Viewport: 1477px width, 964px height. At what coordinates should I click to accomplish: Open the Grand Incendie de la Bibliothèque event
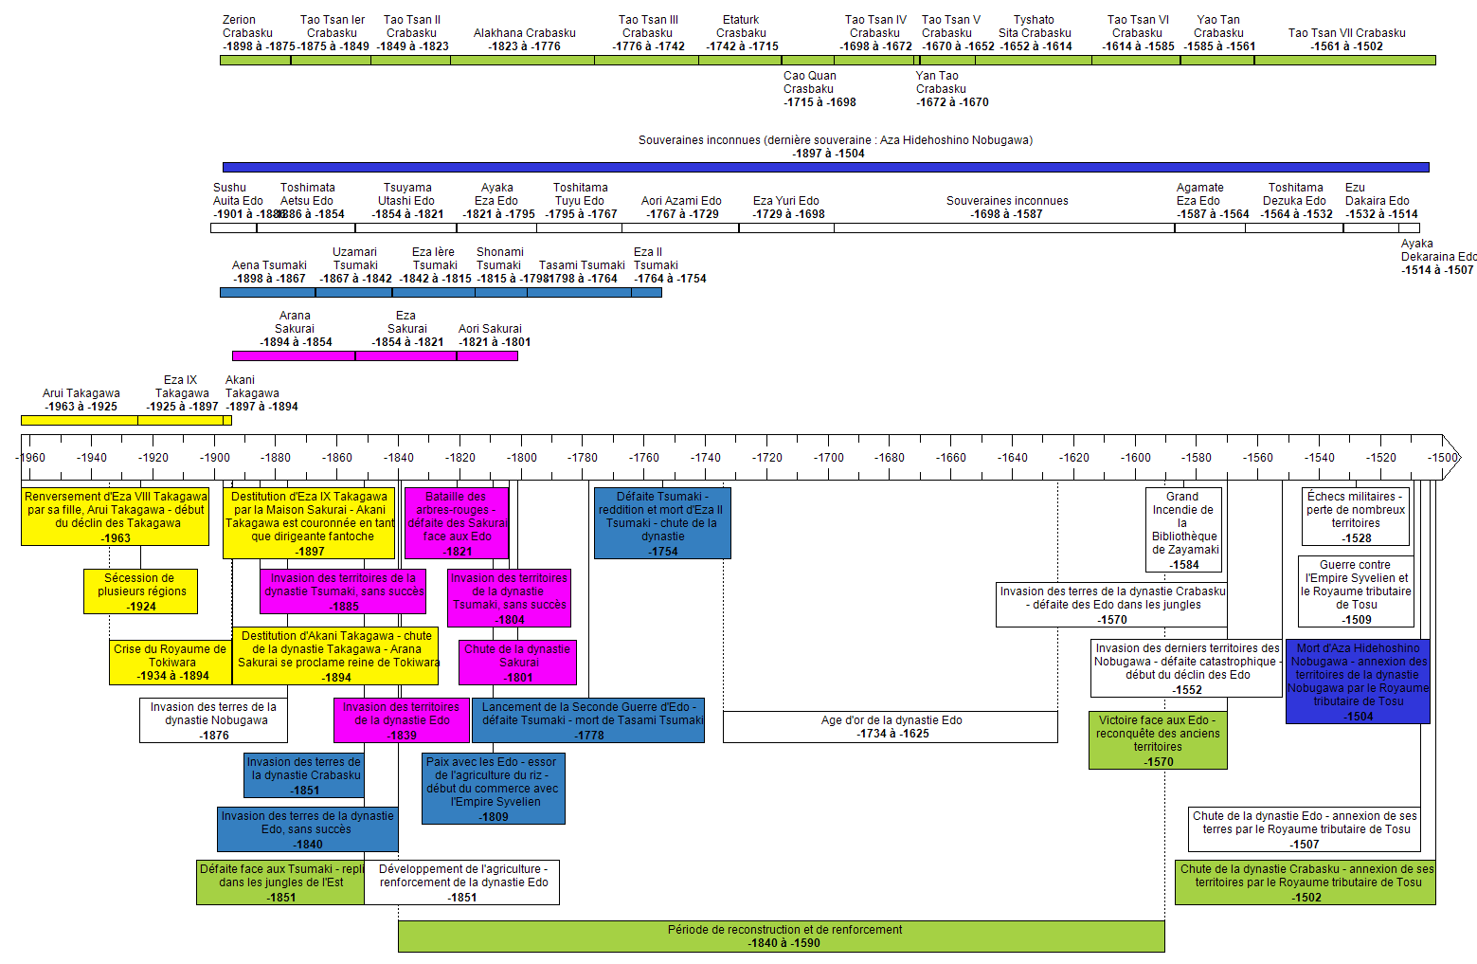1183,530
